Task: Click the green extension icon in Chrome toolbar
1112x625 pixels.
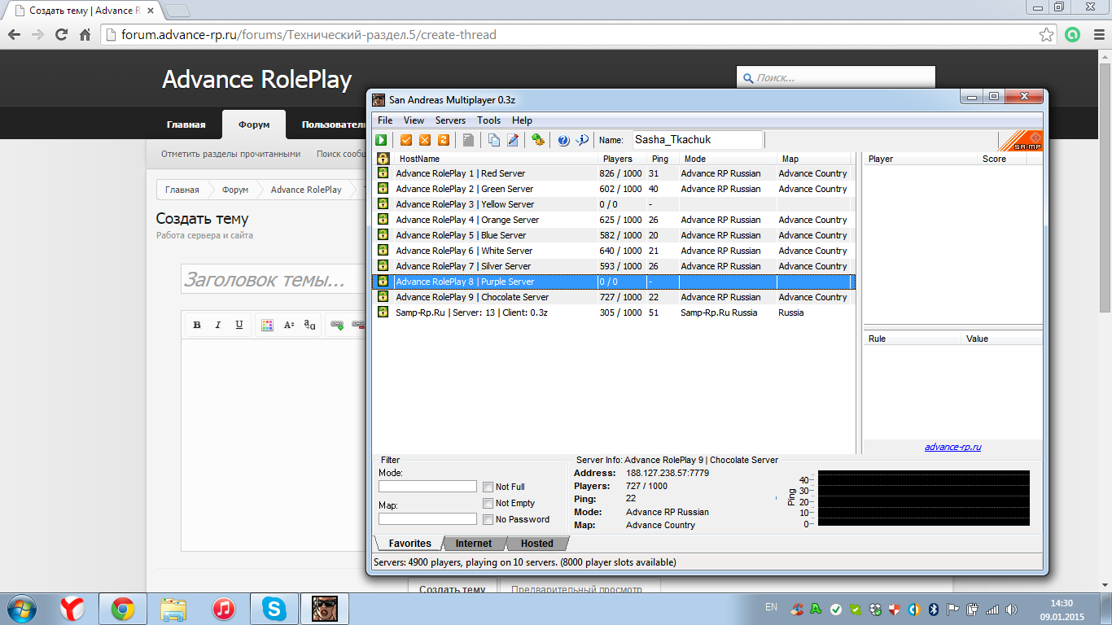Action: pyautogui.click(x=1073, y=35)
